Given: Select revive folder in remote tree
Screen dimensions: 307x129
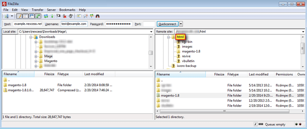Looking at the screenshot, I should (186, 56).
